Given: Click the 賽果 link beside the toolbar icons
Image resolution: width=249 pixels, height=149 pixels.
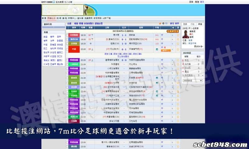Looking at the screenshot, I should point(177,23).
